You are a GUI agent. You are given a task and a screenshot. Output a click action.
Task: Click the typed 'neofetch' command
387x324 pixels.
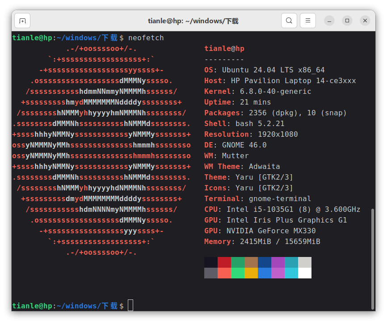146,38
